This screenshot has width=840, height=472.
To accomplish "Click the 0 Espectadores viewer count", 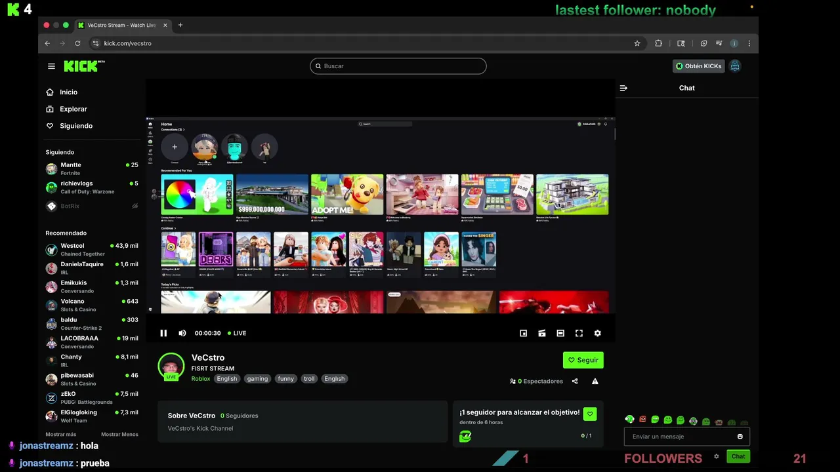I will pyautogui.click(x=537, y=382).
